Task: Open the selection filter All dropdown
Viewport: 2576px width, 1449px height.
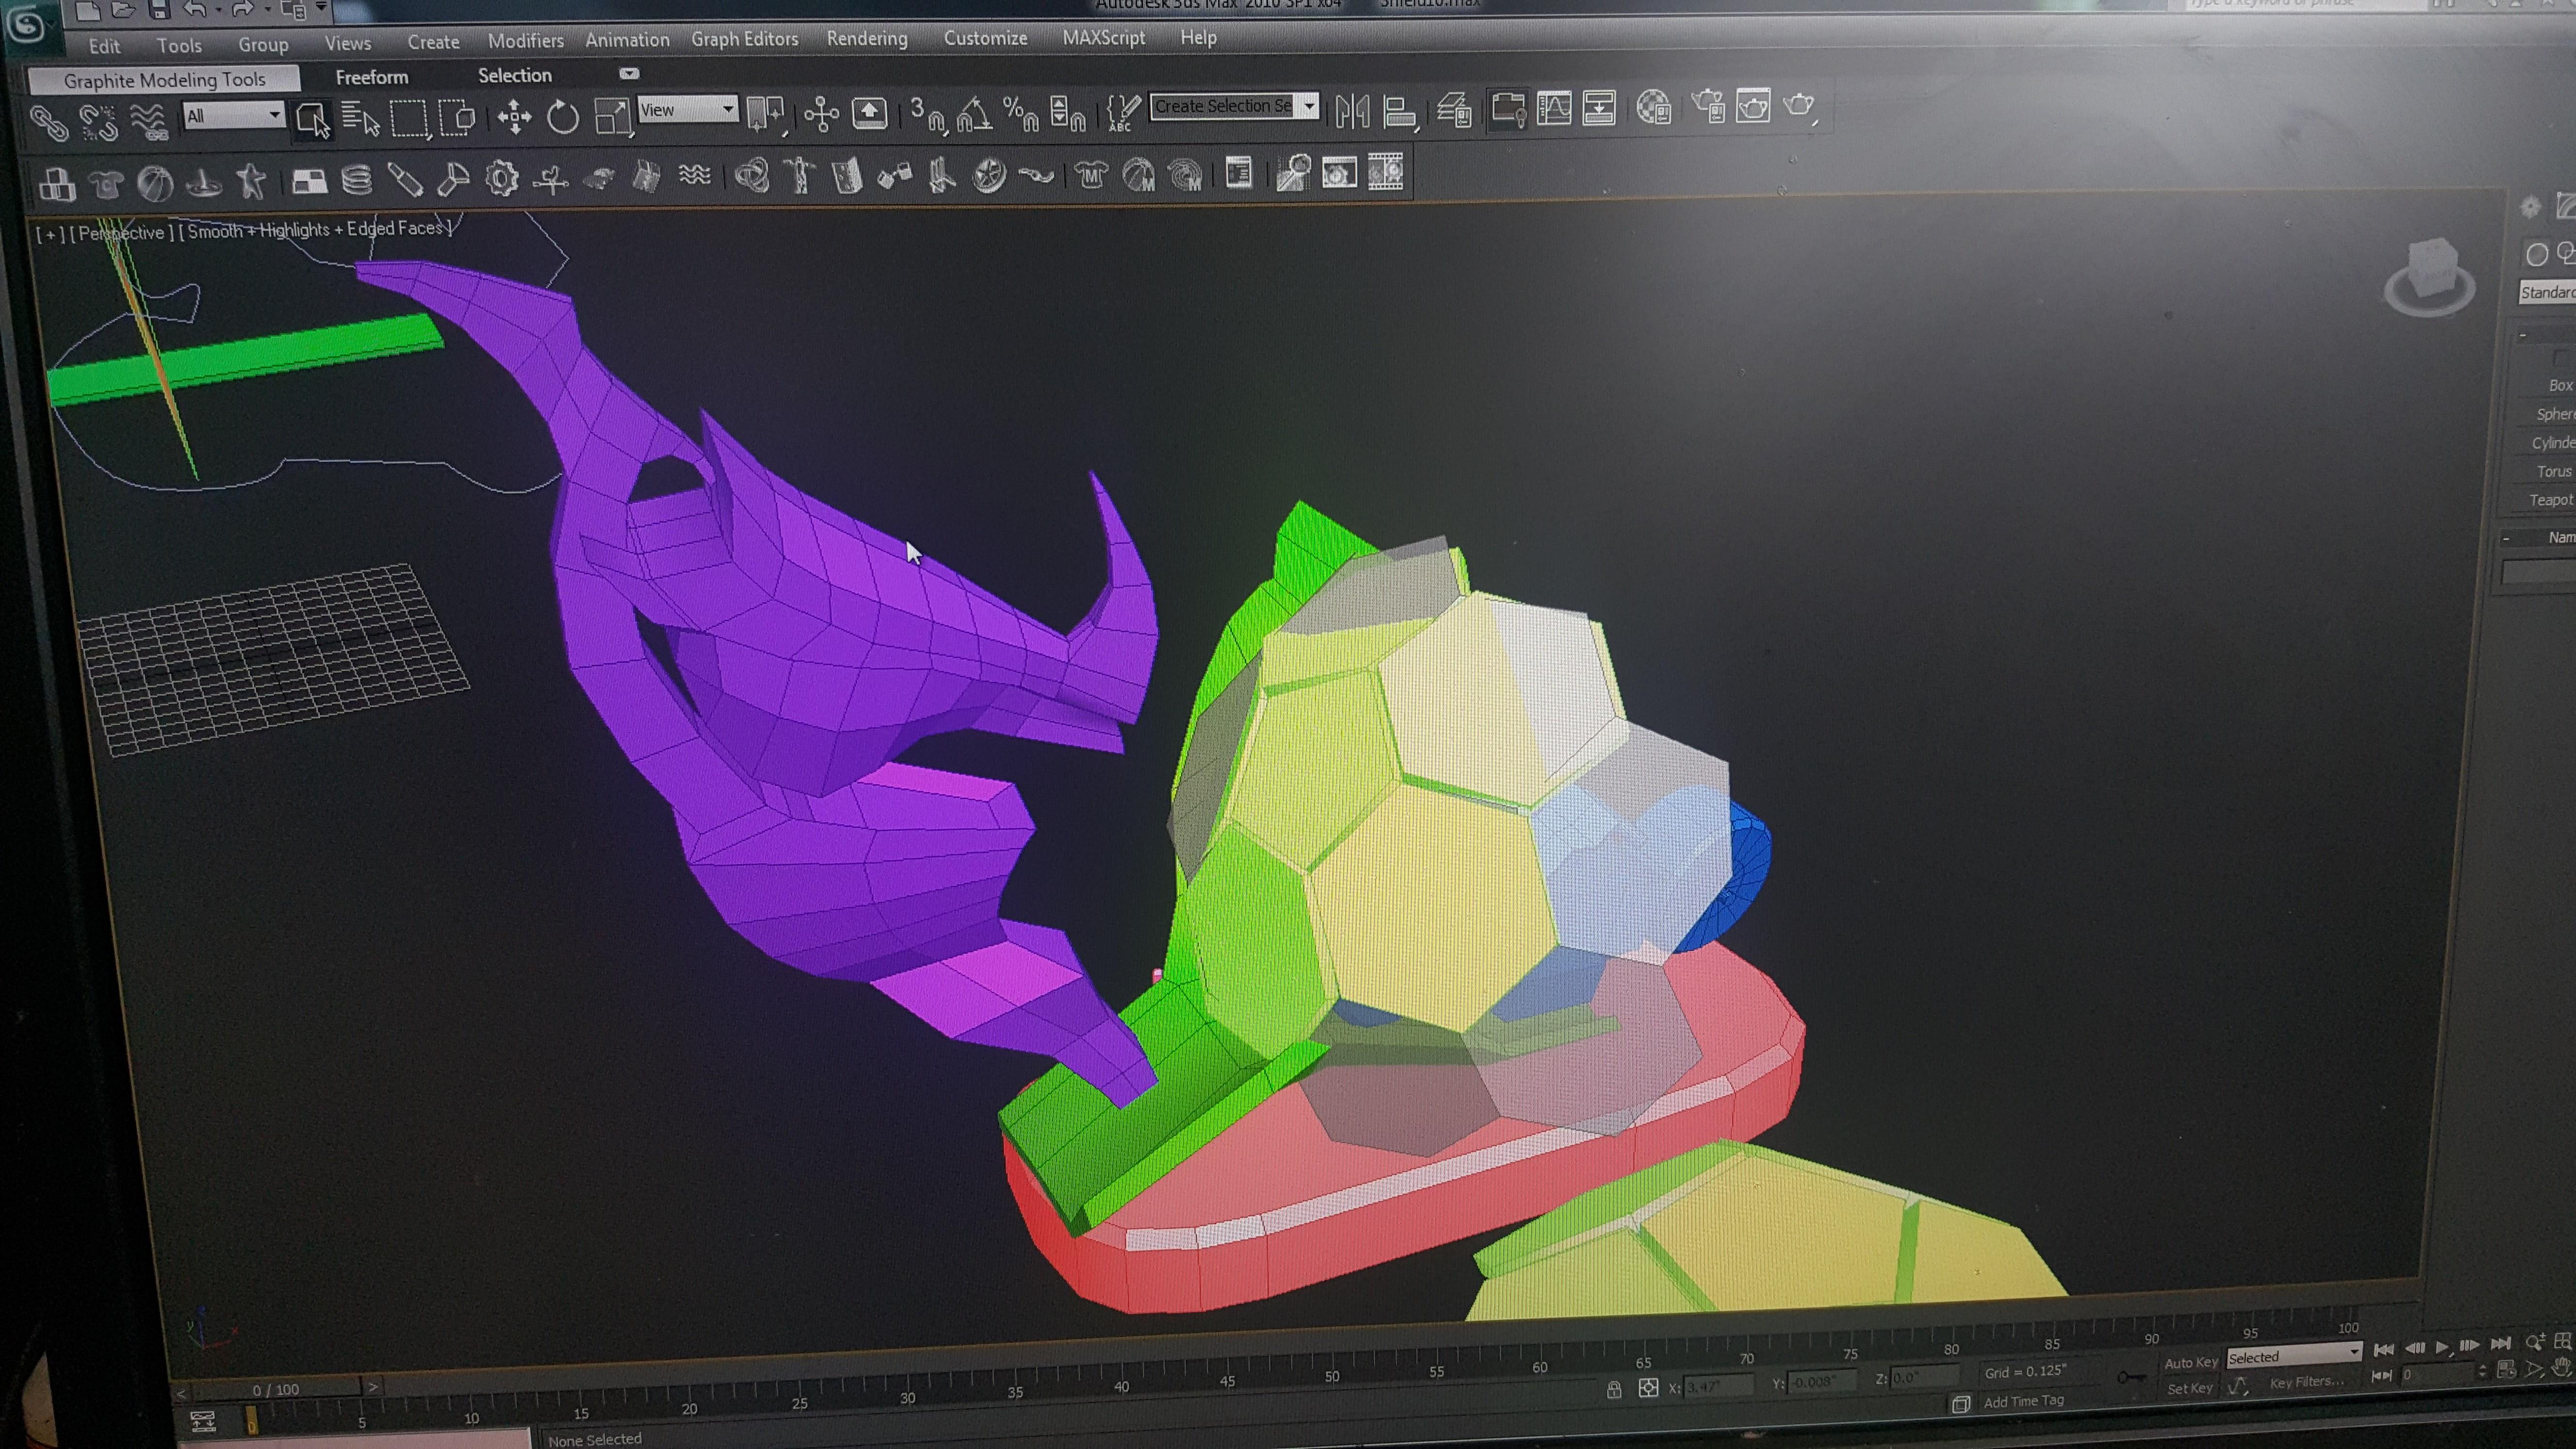Action: click(x=235, y=116)
